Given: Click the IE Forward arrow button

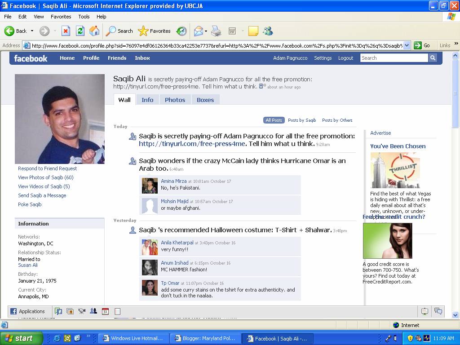Looking at the screenshot, I should click(x=44, y=31).
